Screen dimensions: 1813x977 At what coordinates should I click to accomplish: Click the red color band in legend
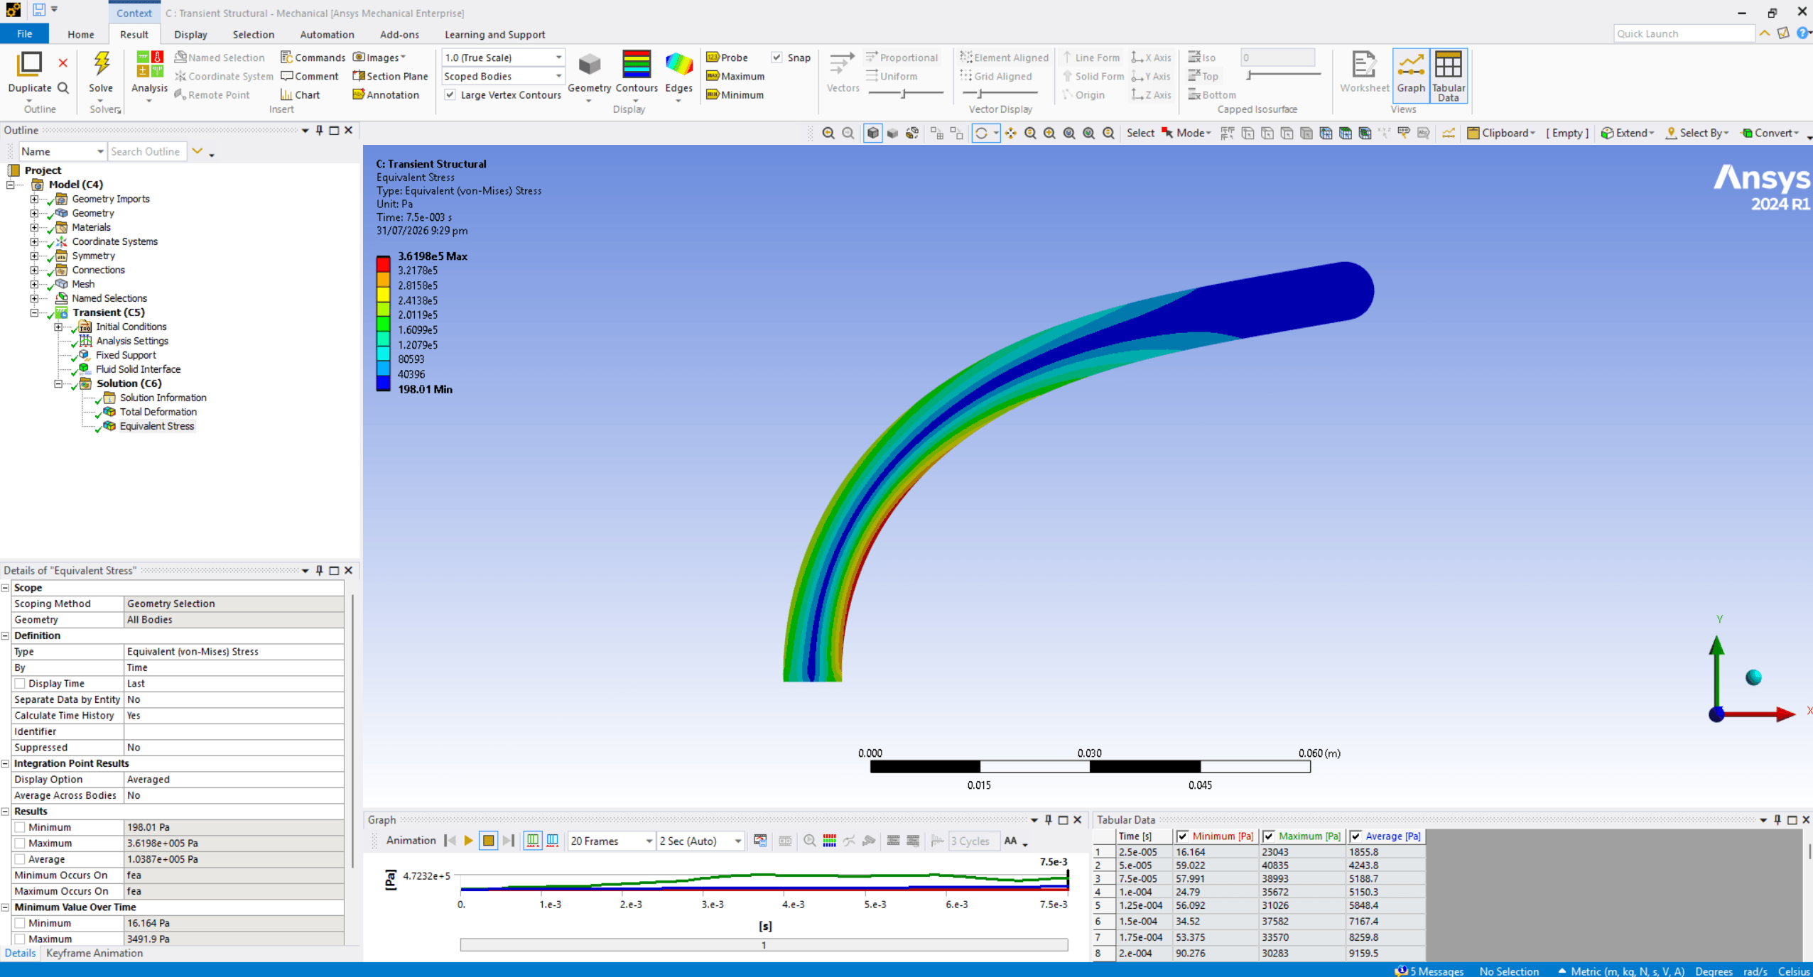coord(383,263)
